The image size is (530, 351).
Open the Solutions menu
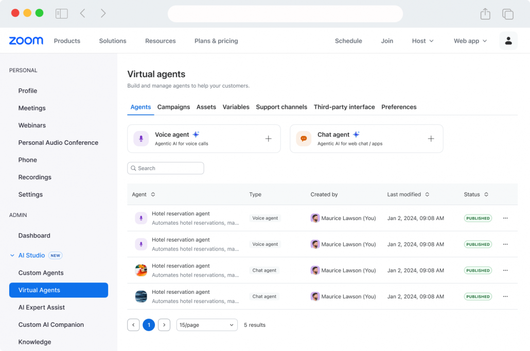[113, 41]
